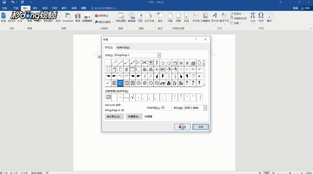Insert WordArt (艺术字)
This screenshot has width=313, height=174.
point(215,18)
